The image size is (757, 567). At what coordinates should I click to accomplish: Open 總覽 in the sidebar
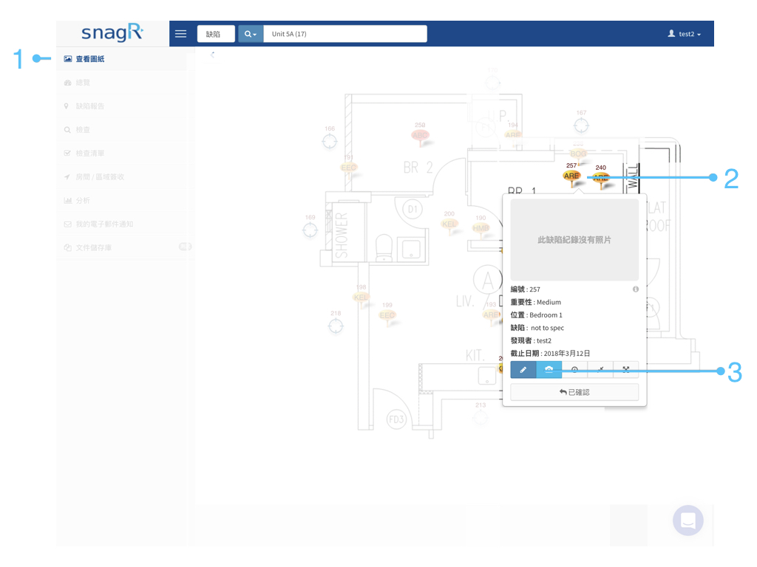click(x=122, y=83)
